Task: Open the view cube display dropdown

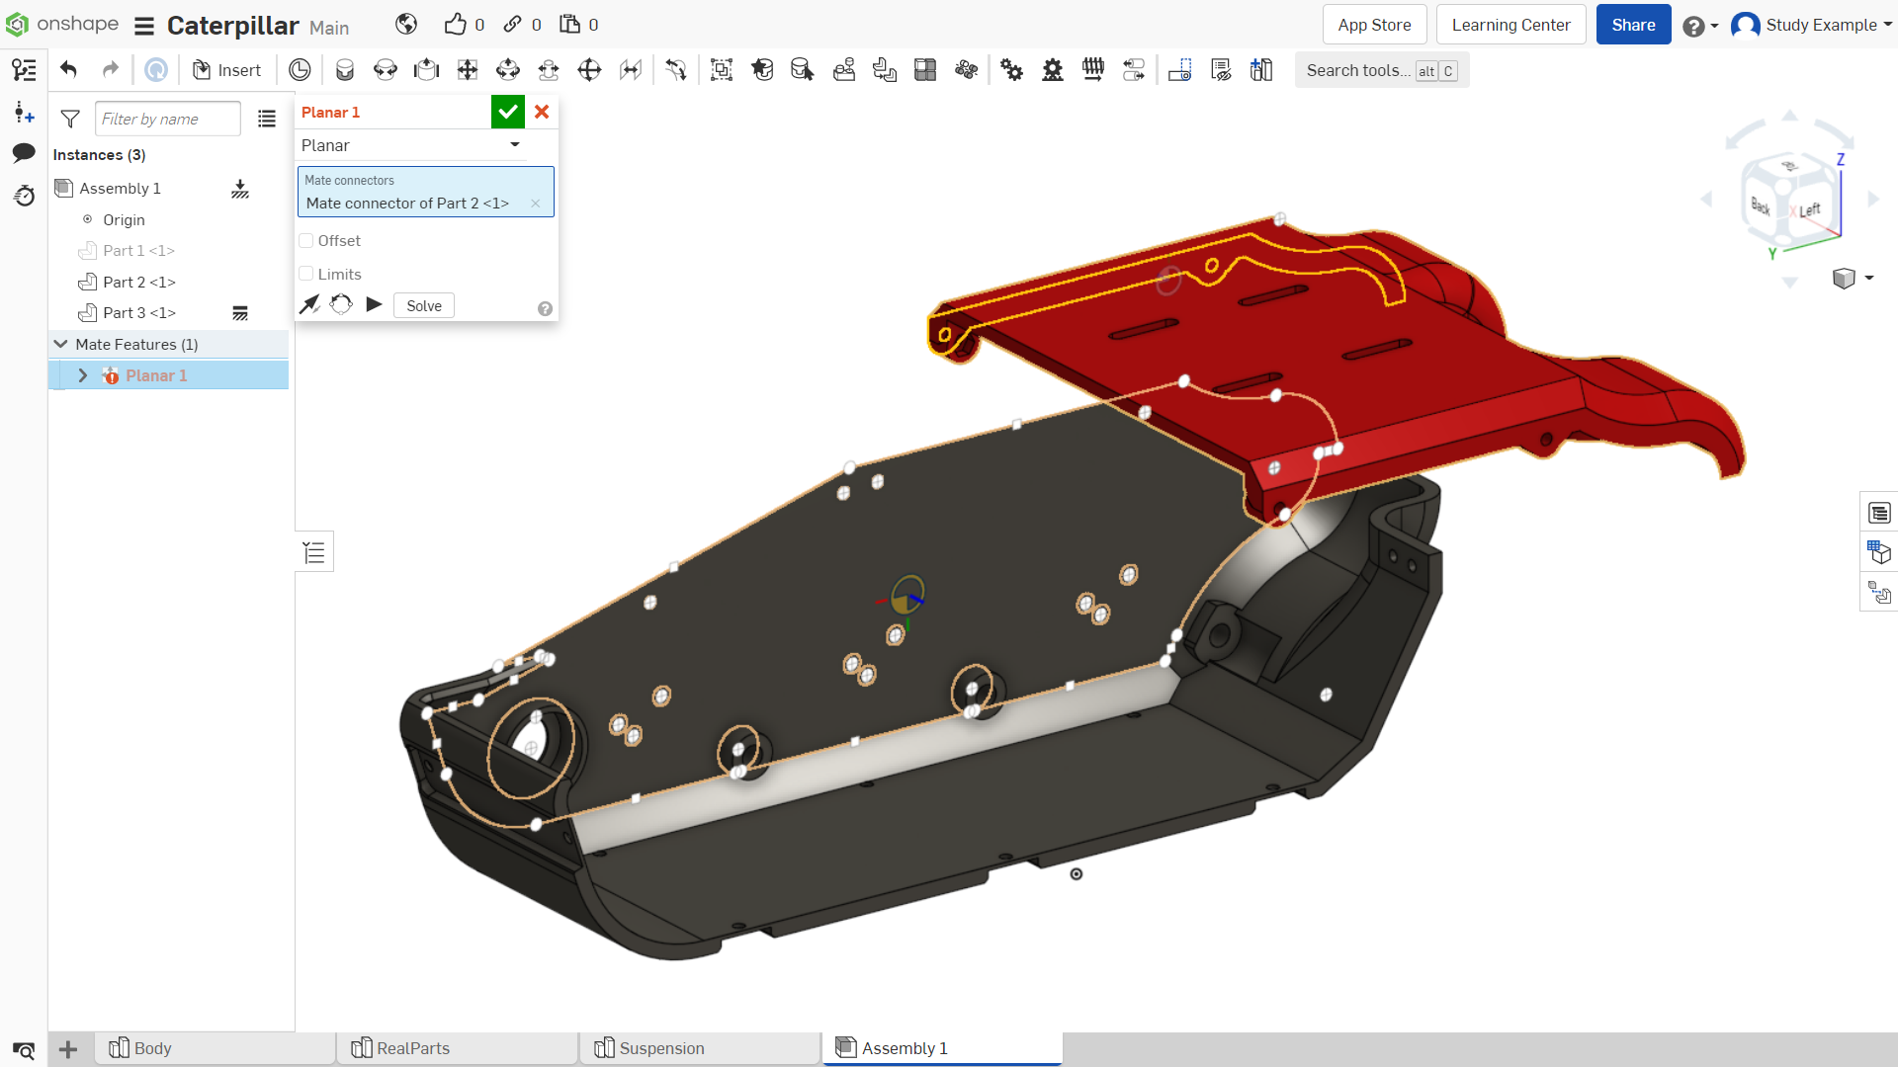Action: click(x=1853, y=279)
